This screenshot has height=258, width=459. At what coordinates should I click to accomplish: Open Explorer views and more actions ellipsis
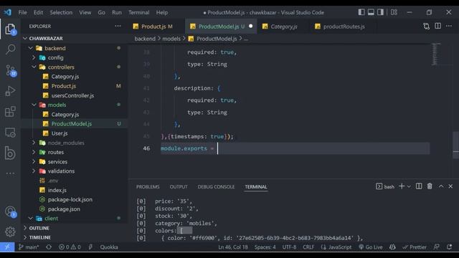[x=118, y=26]
